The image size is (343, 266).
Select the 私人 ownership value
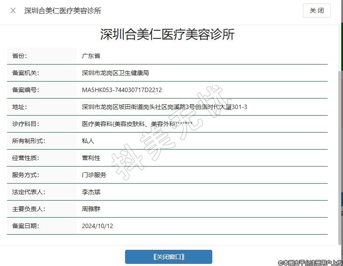(88, 141)
